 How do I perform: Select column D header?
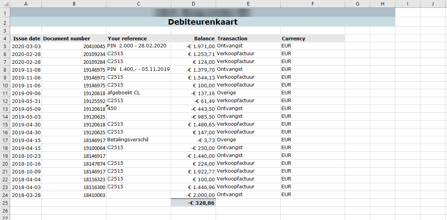(x=194, y=4)
